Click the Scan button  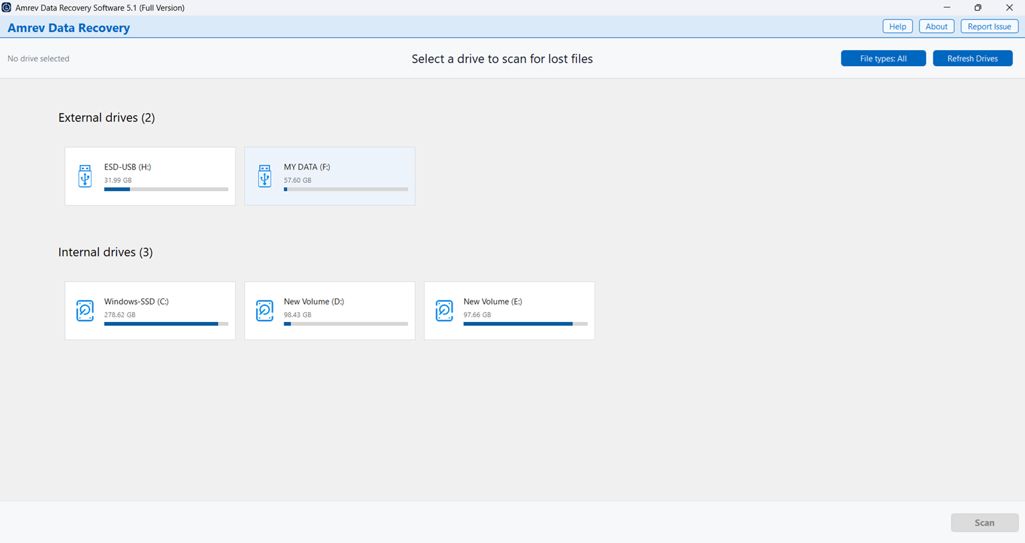984,522
